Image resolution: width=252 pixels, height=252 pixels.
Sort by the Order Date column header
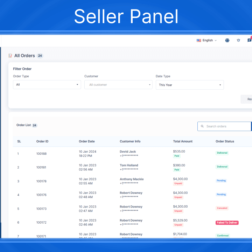click(87, 141)
